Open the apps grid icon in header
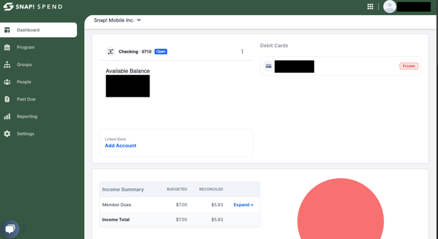The width and height of the screenshot is (438, 239). (370, 7)
